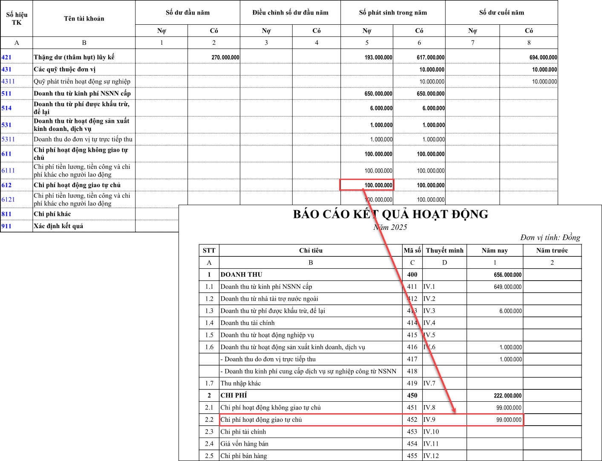
Task: Select the 'Thặng dư (thâm hụt) lũy kế' row name
Action: (74, 57)
